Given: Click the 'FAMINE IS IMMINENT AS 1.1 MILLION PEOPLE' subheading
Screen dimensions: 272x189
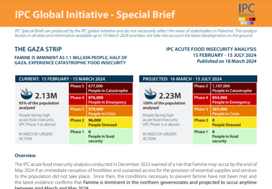Looking at the screenshot, I should (x=71, y=60).
